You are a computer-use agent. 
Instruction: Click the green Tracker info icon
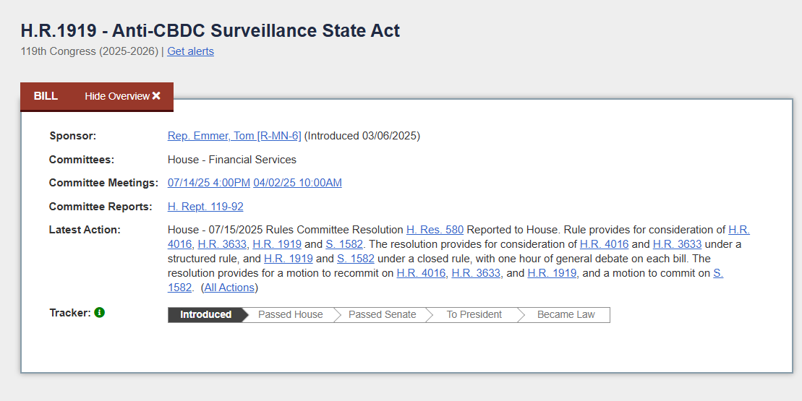pyautogui.click(x=100, y=312)
